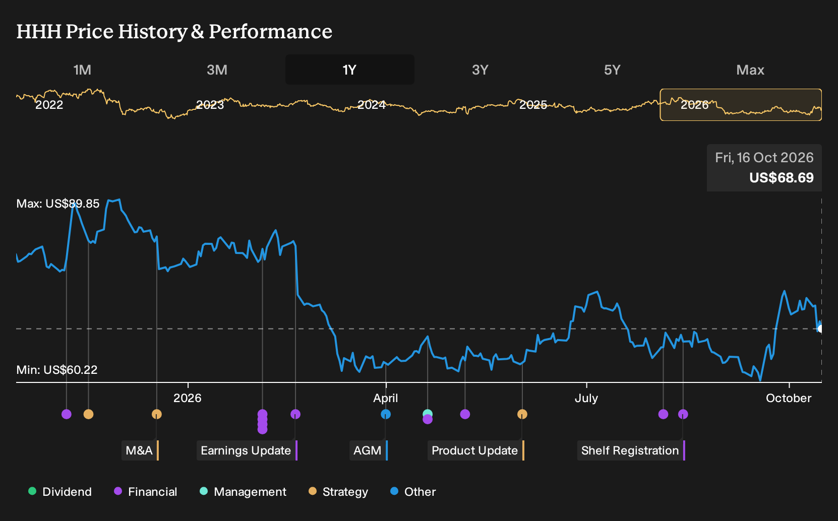Image resolution: width=838 pixels, height=521 pixels.
Task: Select the 1M time range tab
Action: (82, 70)
